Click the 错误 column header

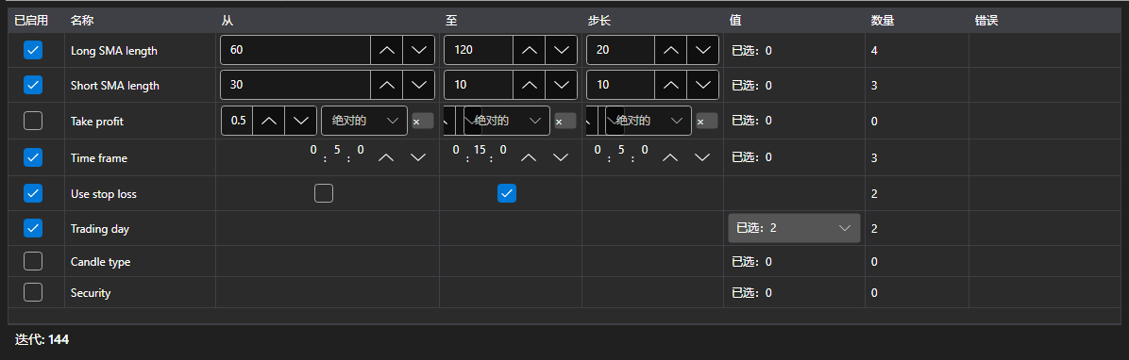coord(1045,21)
